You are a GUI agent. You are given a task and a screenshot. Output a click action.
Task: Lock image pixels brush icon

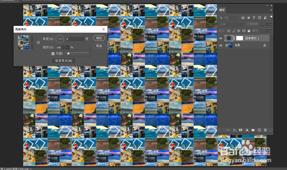pyautogui.click(x=234, y=31)
